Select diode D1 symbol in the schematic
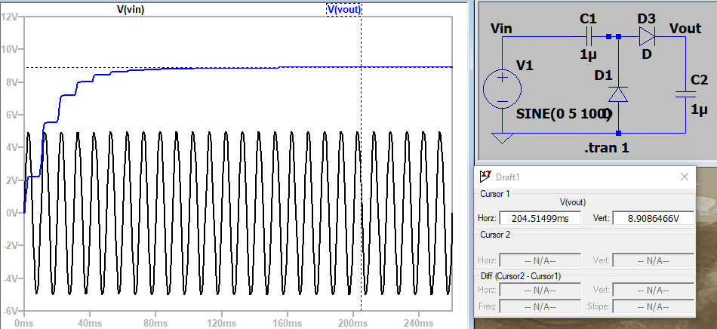This screenshot has height=329, width=717. (618, 94)
